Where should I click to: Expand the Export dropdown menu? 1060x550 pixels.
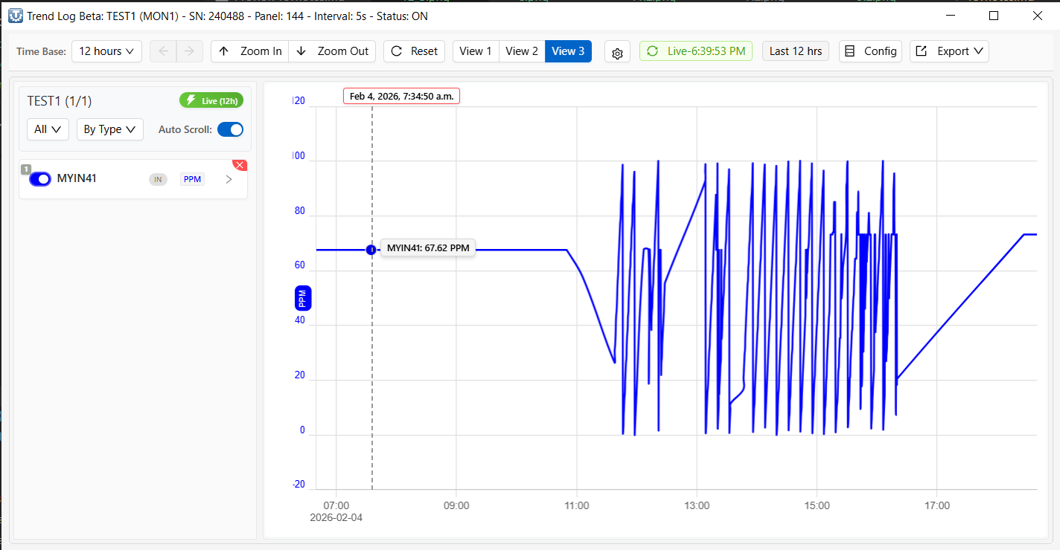949,51
